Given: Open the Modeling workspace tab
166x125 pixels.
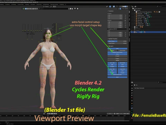Looking at the screenshot, I should [1, 5].
